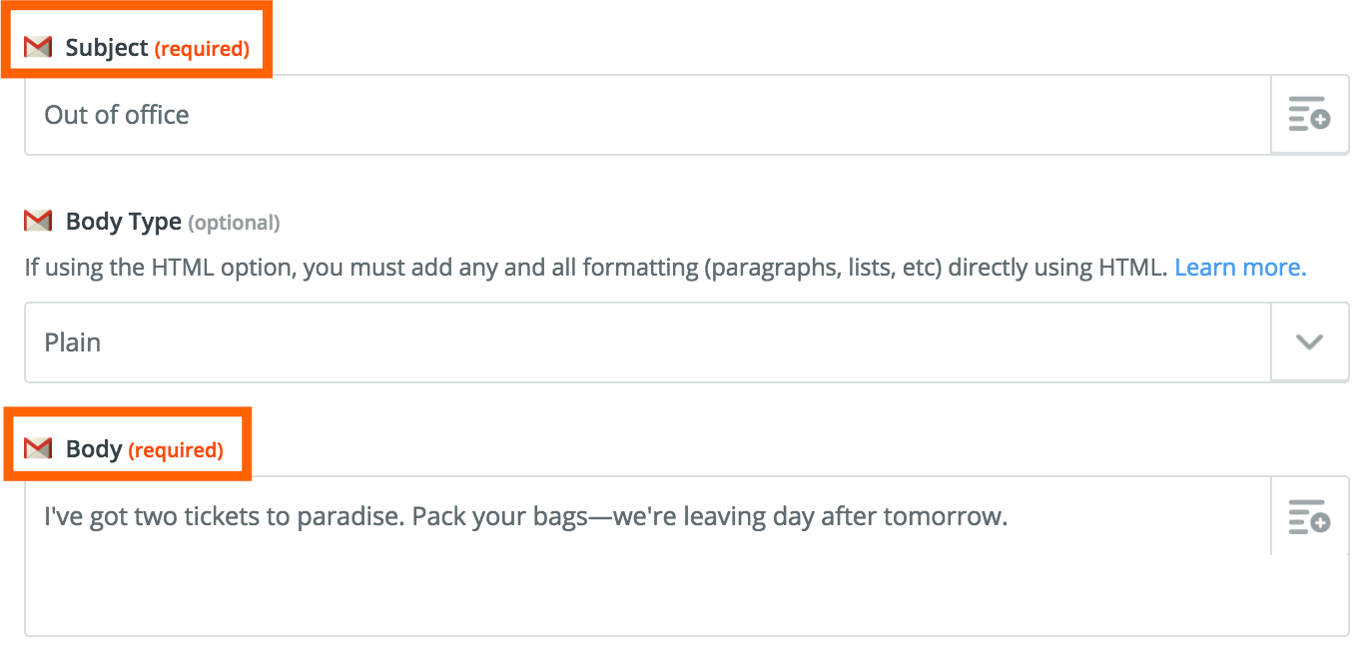The width and height of the screenshot is (1372, 669).
Task: Click the (required) tag next to Body
Action: (176, 450)
